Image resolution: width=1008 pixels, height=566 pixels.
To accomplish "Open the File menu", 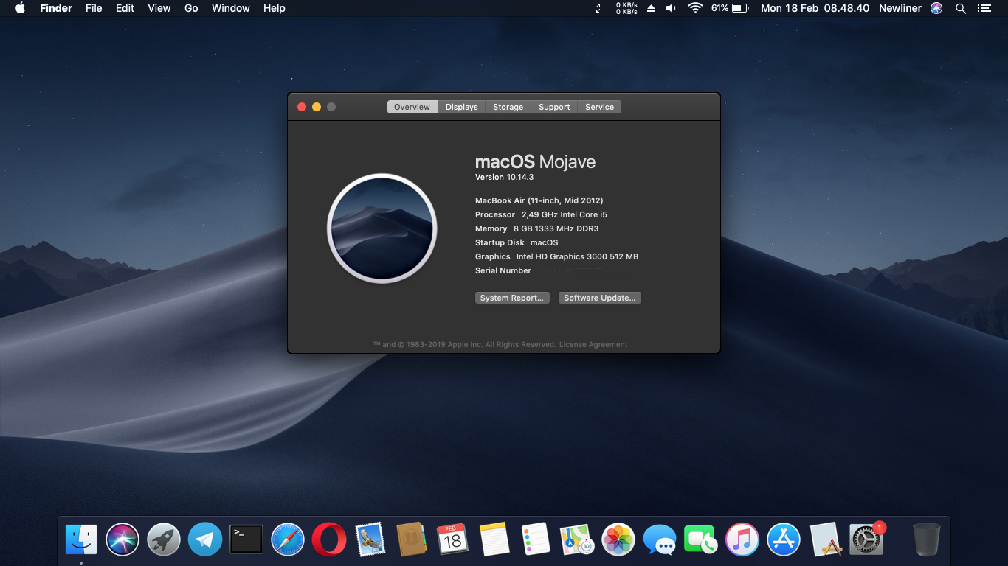I will point(94,8).
